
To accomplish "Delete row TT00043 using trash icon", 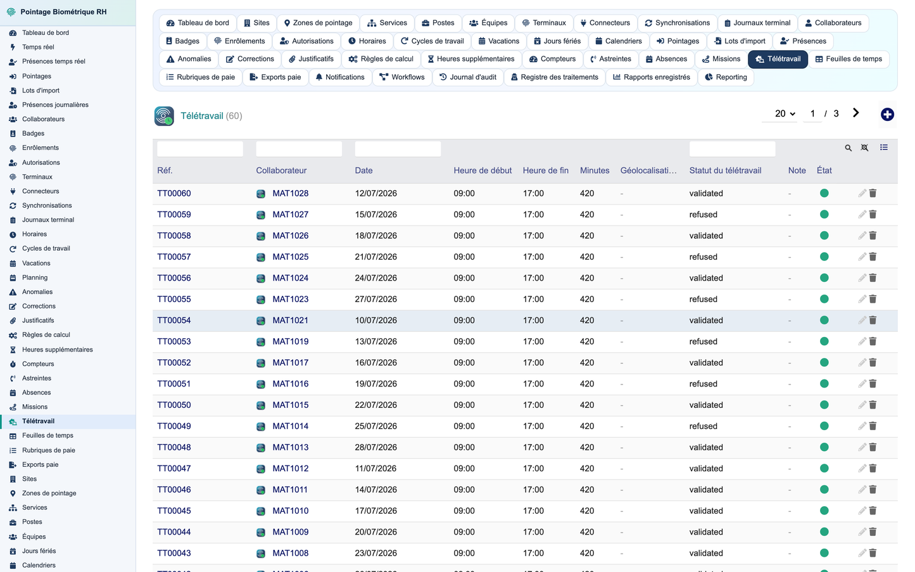I will point(873,553).
